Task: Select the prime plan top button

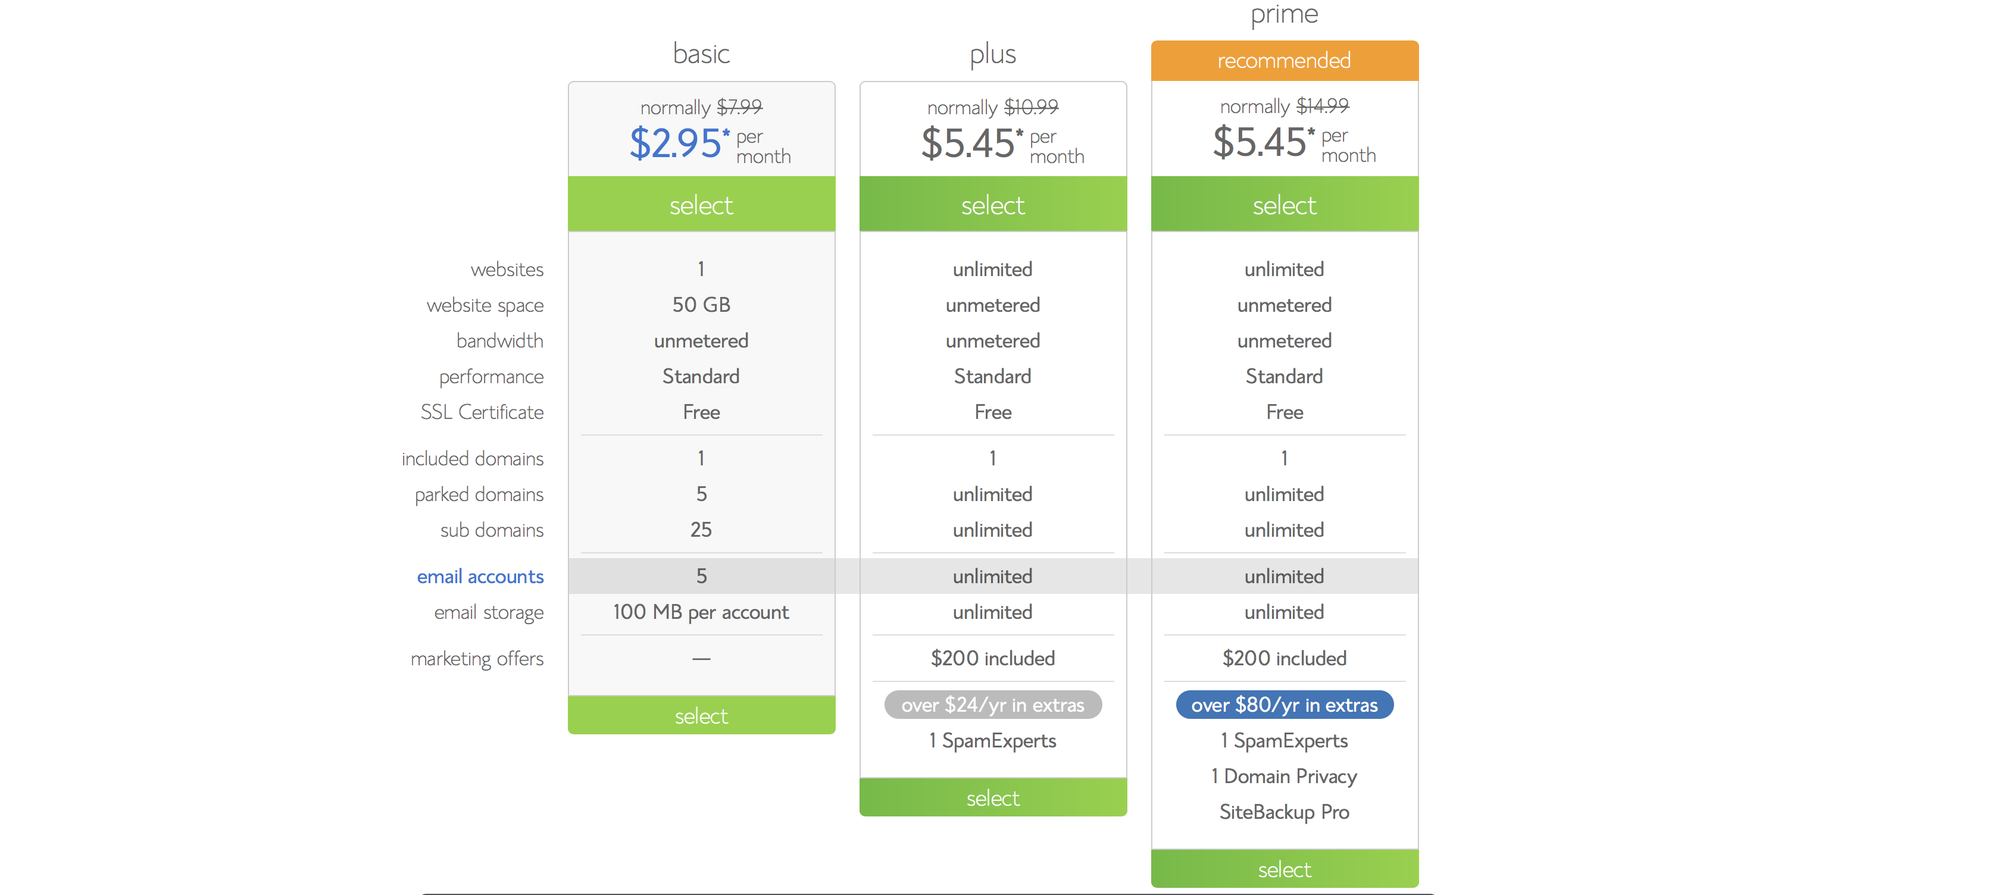Action: tap(1284, 204)
